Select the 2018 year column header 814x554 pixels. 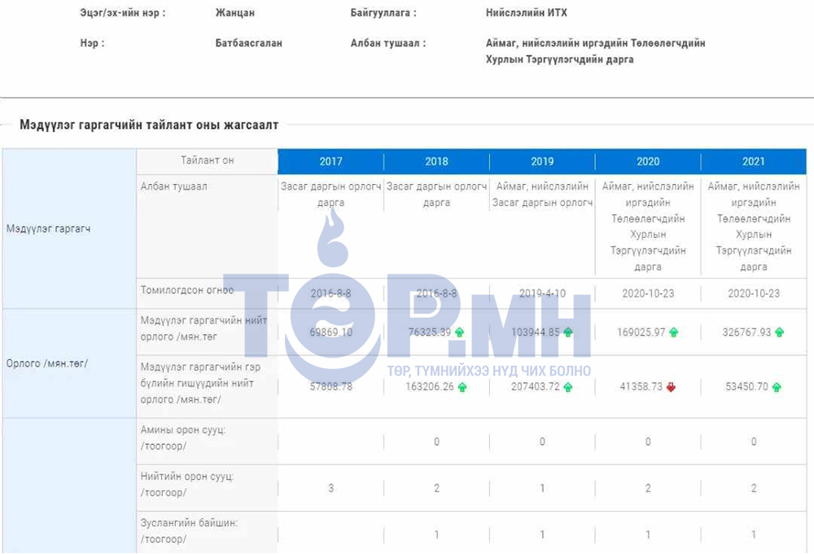[x=436, y=161]
